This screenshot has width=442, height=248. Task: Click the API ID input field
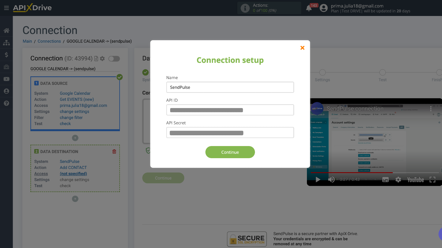coord(230,110)
